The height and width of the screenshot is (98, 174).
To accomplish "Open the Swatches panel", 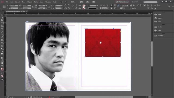I will (x=159, y=36).
